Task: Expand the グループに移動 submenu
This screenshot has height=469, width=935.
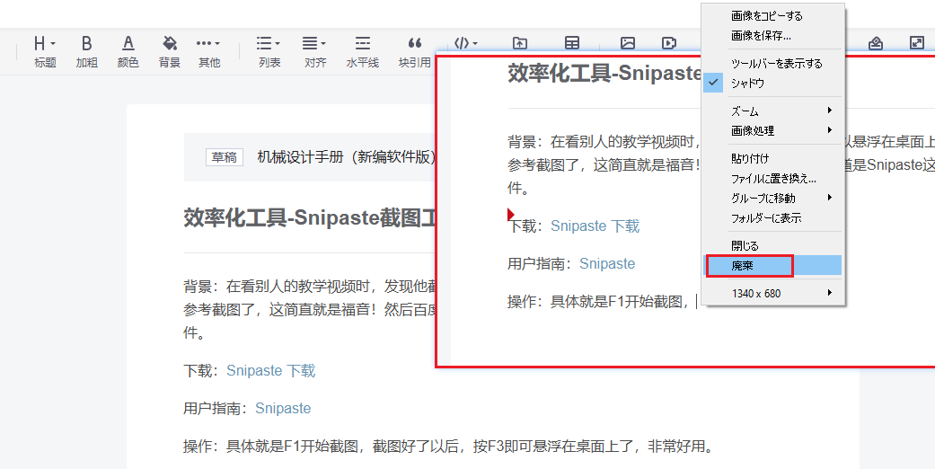Action: [x=772, y=198]
